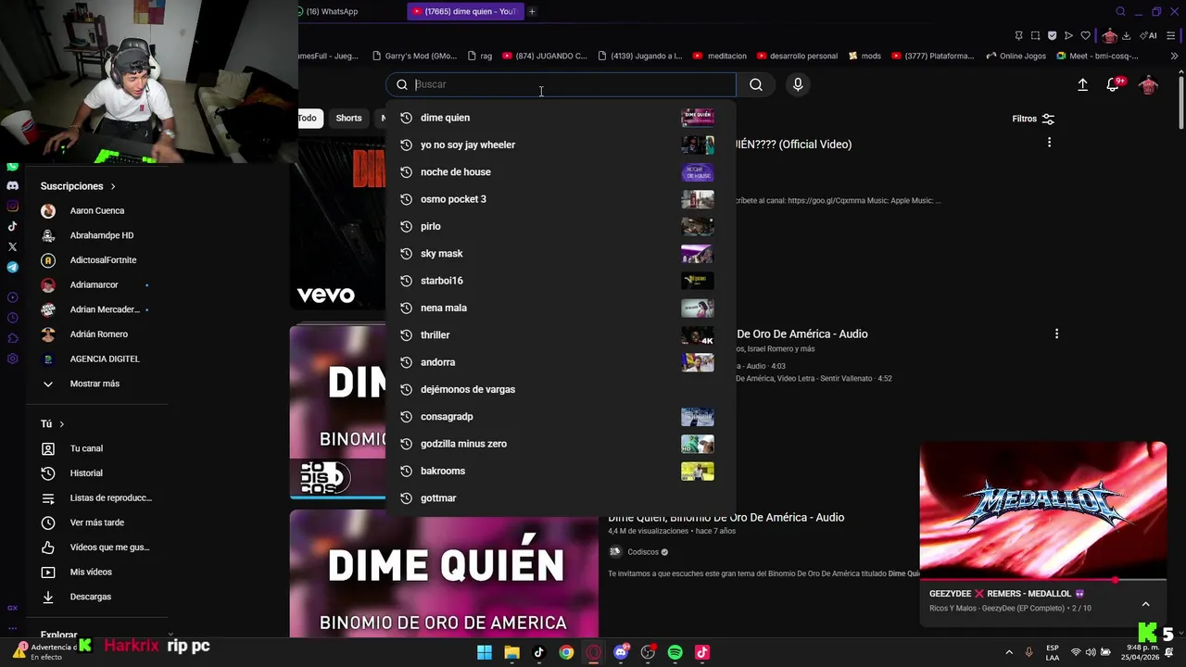The image size is (1186, 667).
Task: Select 'yo no soy jay wheeler' suggestion
Action: pos(560,145)
